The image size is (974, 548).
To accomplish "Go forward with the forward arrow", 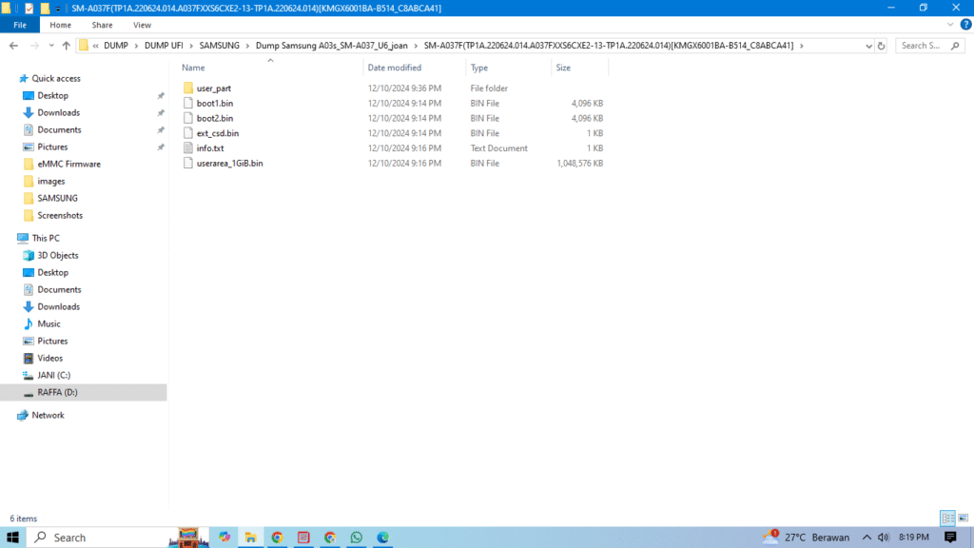I will coord(34,46).
